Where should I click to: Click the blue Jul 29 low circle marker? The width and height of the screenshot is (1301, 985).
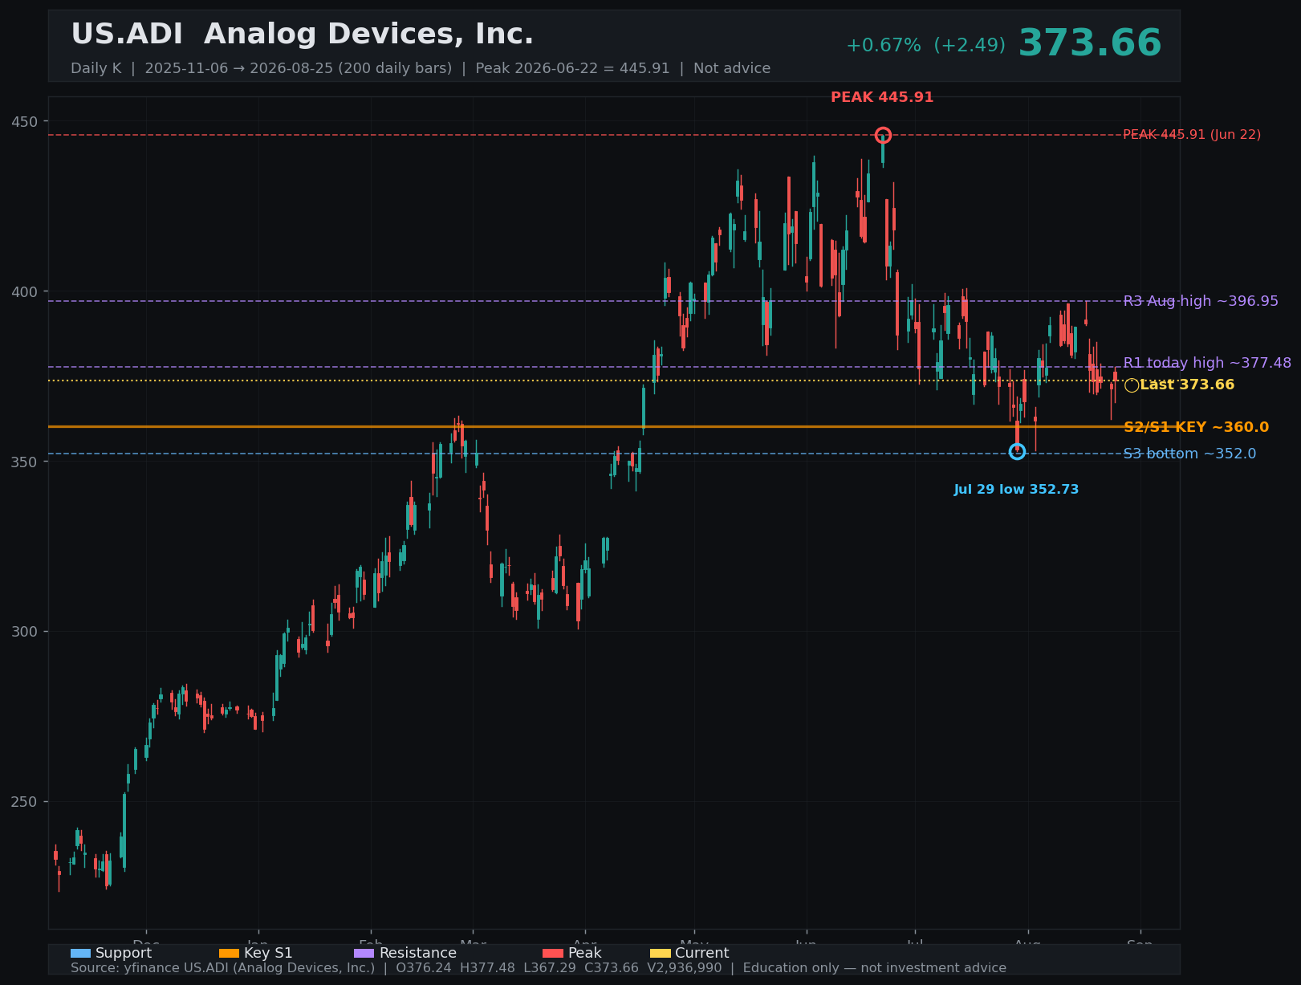coord(1017,452)
